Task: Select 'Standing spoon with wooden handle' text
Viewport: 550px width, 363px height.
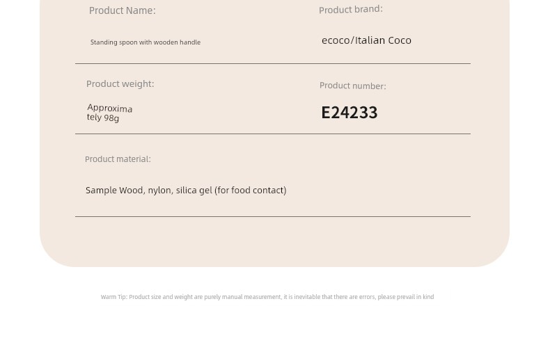Action: (146, 42)
